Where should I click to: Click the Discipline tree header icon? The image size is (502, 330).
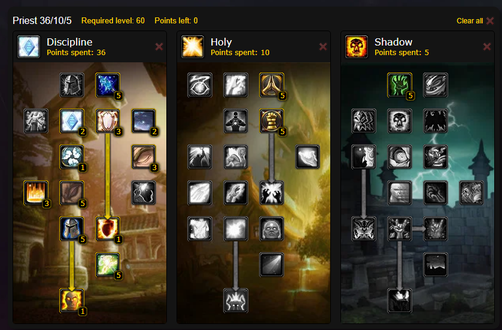click(29, 47)
